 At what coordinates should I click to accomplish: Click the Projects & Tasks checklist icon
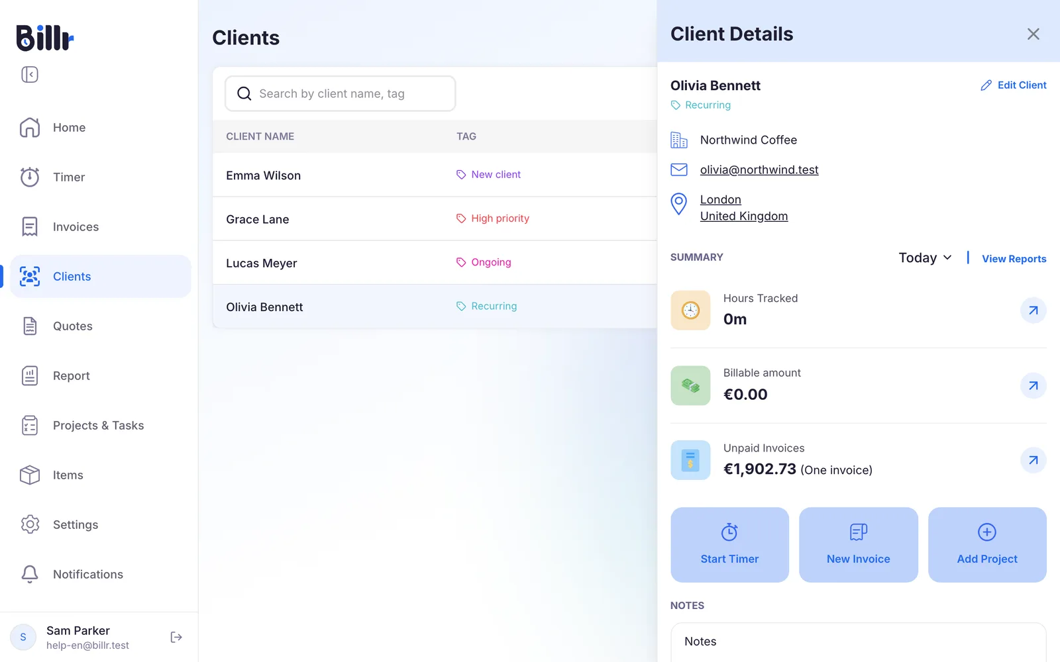click(x=30, y=425)
